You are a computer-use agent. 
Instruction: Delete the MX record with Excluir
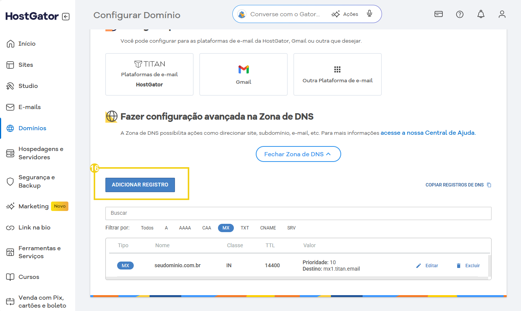click(468, 266)
